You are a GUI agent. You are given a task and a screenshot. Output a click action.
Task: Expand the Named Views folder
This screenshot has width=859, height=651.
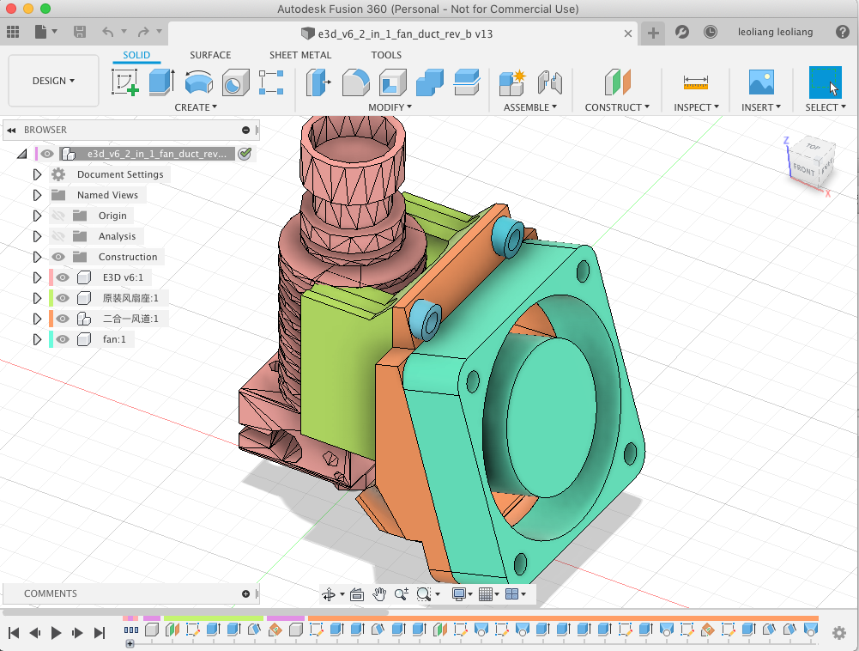(x=37, y=195)
